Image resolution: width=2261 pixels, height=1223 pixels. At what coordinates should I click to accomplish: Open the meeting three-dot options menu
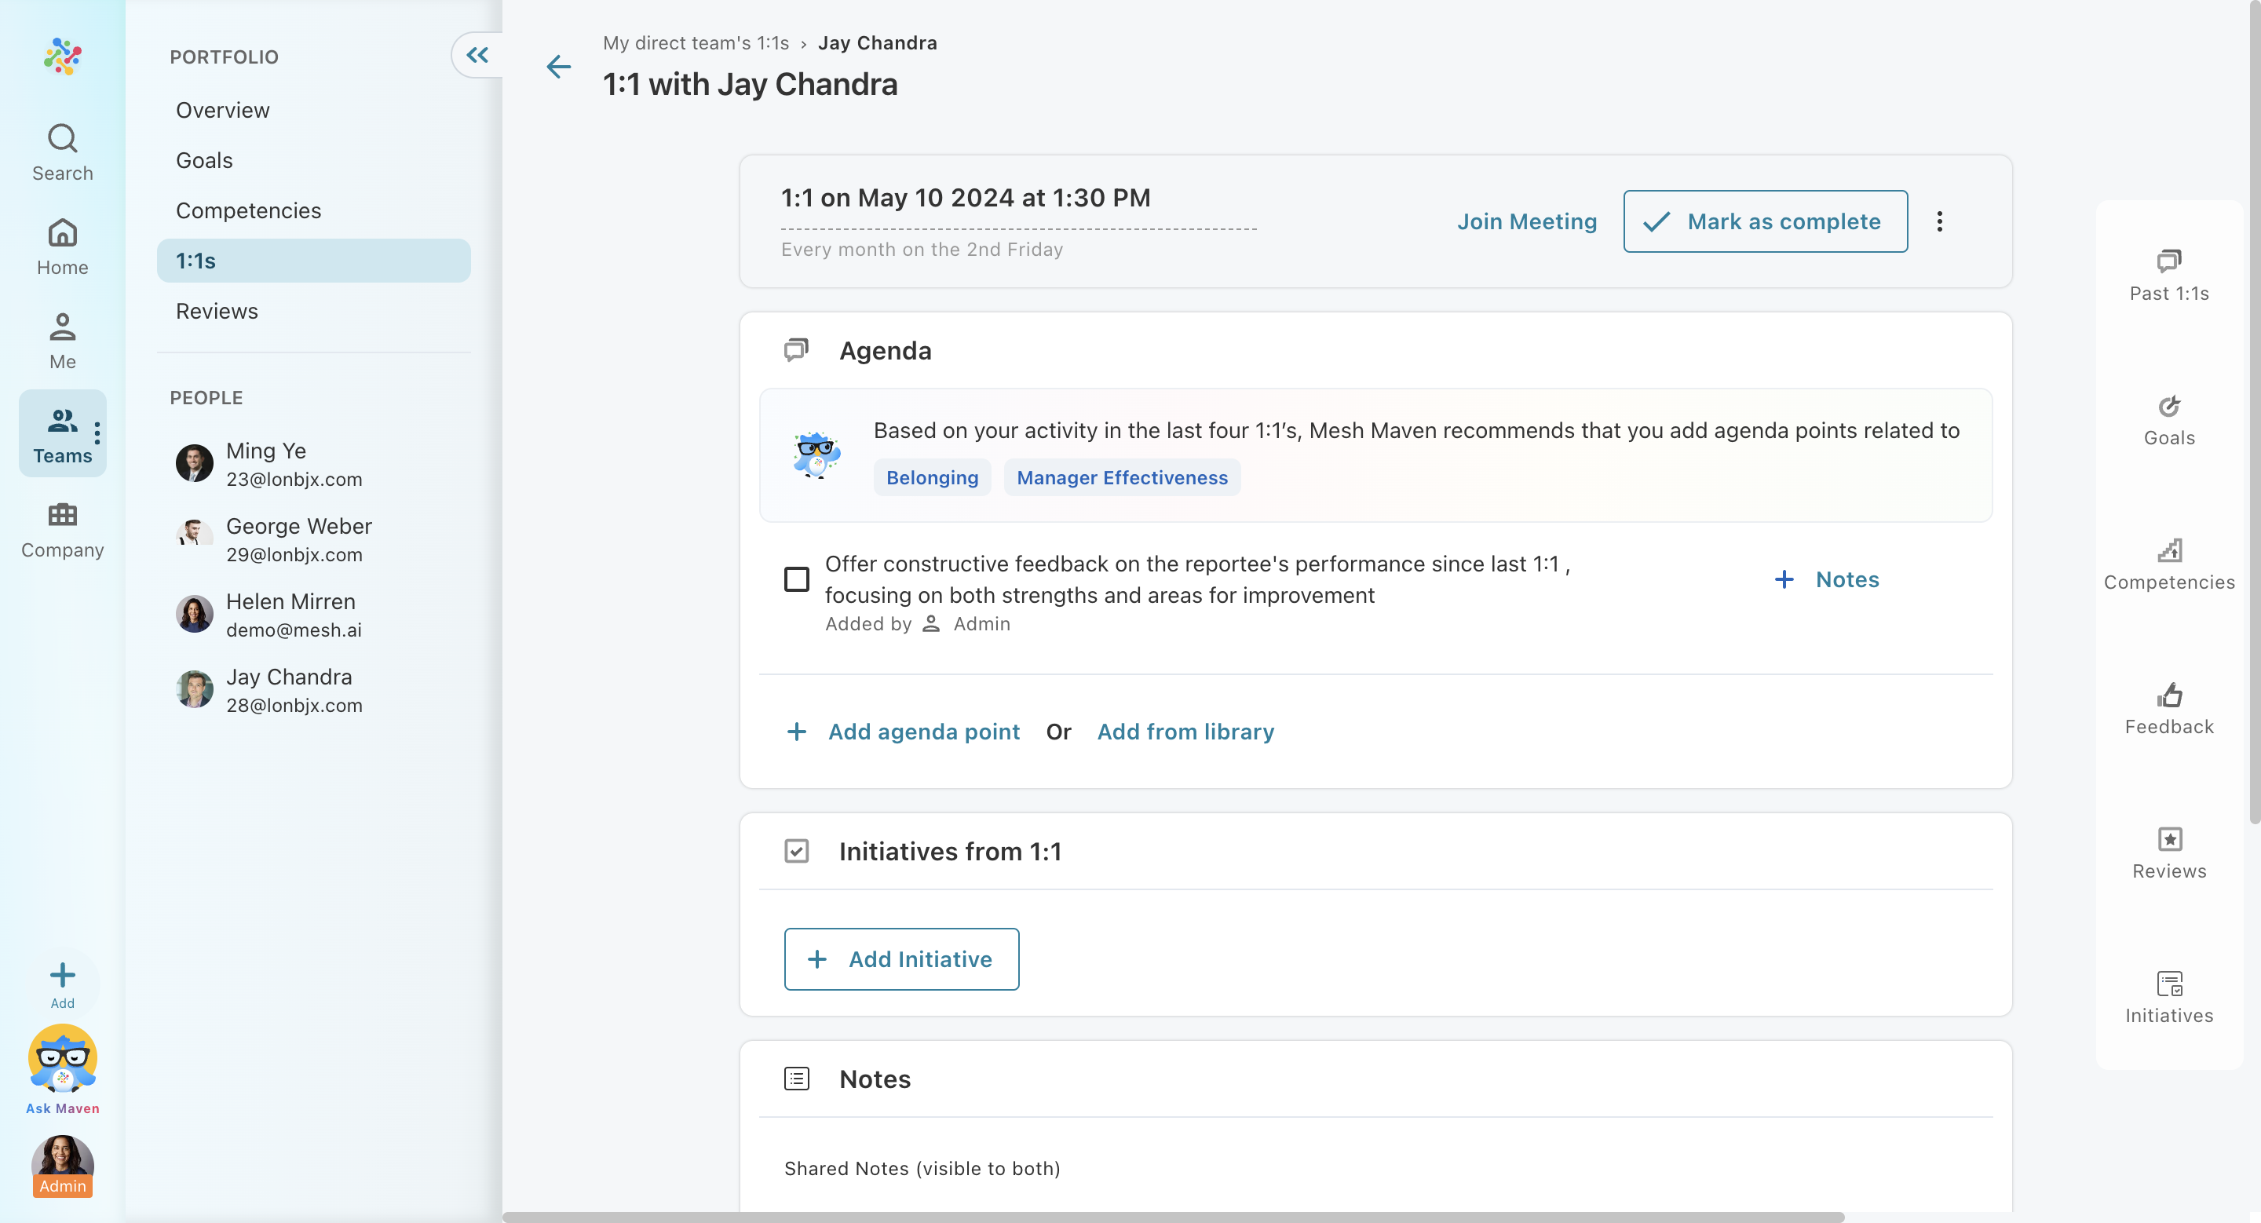coord(1939,221)
